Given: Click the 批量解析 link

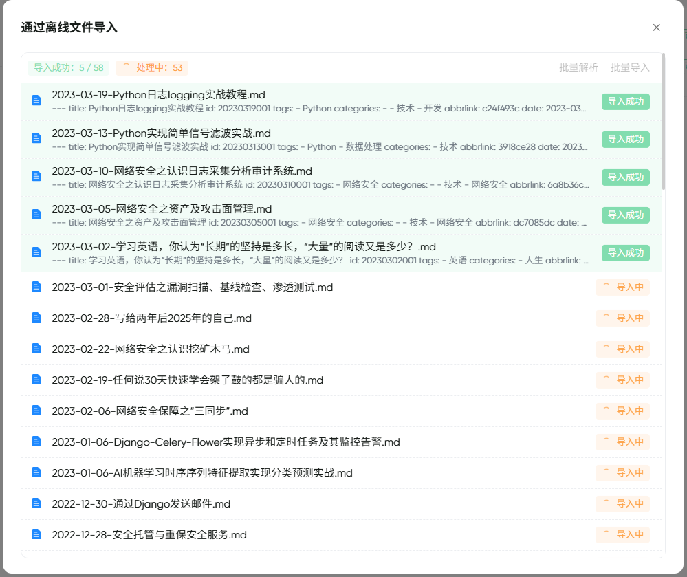Looking at the screenshot, I should [578, 67].
